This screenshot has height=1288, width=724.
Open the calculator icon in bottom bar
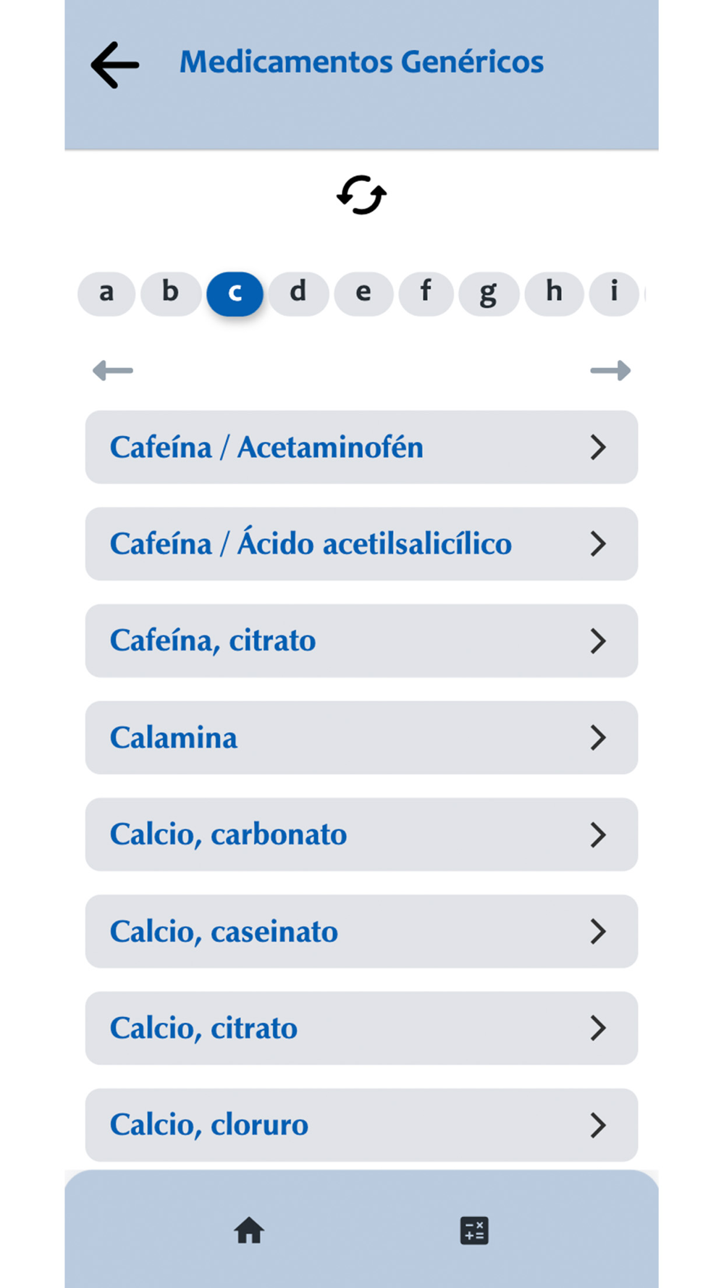pos(474,1230)
